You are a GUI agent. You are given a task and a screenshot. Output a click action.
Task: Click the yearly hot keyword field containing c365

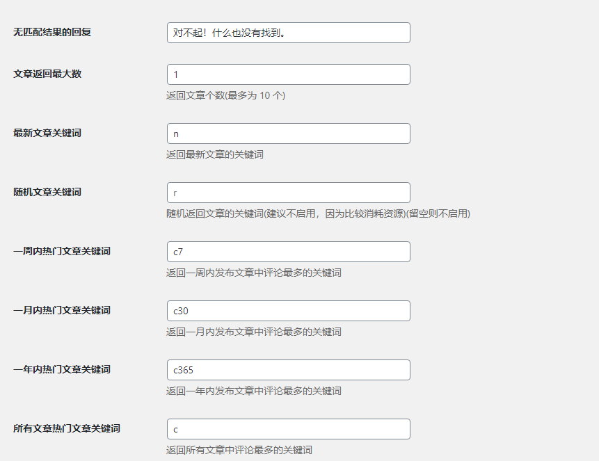coord(288,370)
